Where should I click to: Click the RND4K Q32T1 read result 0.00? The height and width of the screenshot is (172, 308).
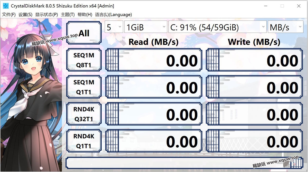[x=154, y=114]
